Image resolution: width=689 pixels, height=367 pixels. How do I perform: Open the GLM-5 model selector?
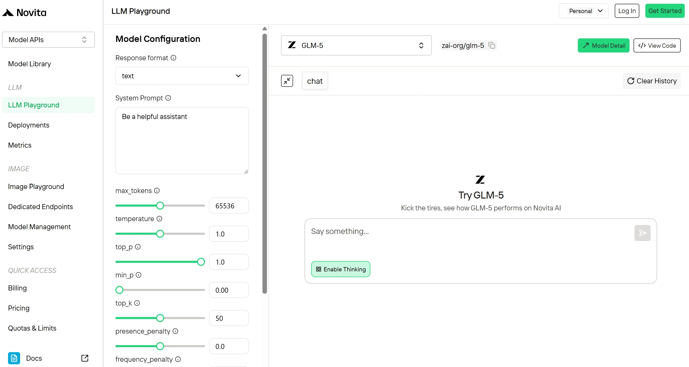pyautogui.click(x=356, y=45)
